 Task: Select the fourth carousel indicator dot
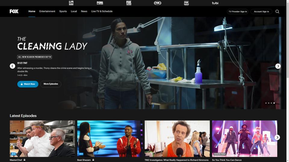click(274, 103)
